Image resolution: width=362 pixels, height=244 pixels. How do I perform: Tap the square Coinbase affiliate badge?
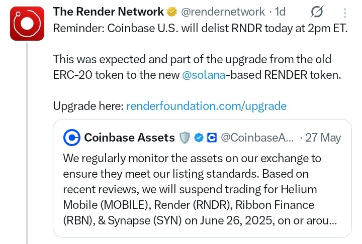pos(212,138)
